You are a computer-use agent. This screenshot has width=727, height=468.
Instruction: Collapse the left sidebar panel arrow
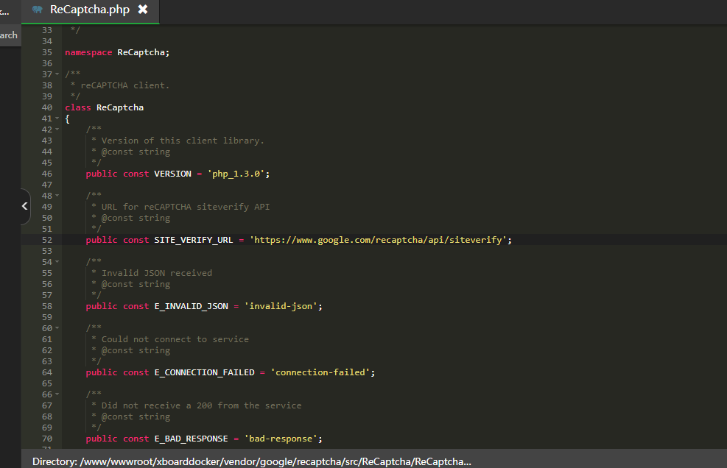click(x=25, y=207)
